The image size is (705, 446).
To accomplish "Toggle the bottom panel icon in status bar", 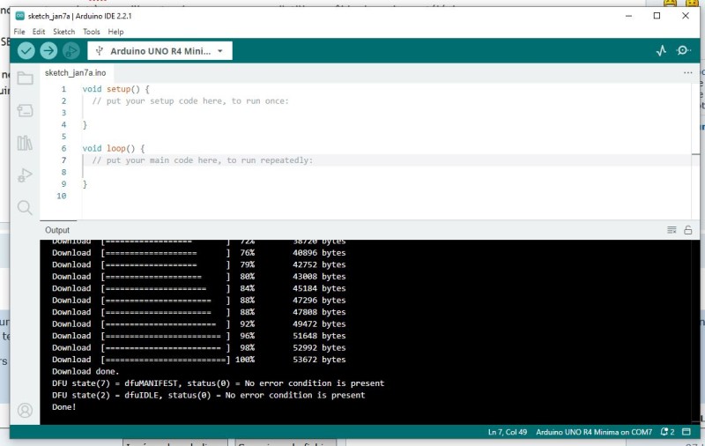I will [x=686, y=432].
